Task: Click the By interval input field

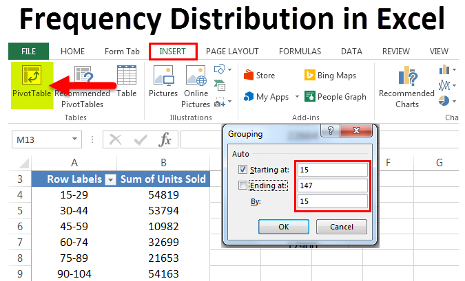Action: point(333,201)
